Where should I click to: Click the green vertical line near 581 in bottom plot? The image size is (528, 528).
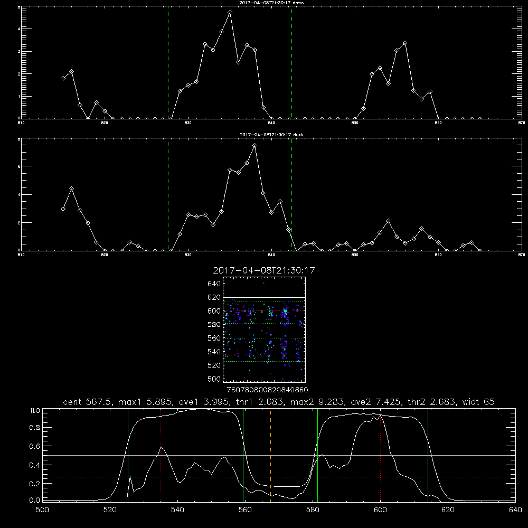pyautogui.click(x=317, y=455)
